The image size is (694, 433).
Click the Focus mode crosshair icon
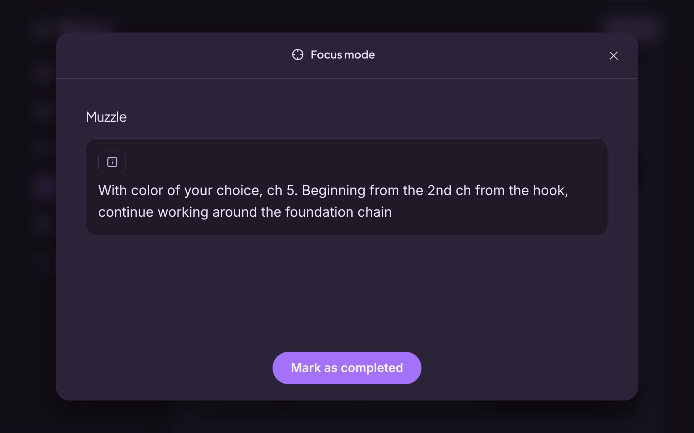click(x=297, y=55)
